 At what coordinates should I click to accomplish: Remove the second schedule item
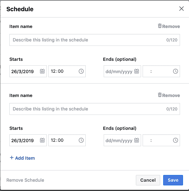point(169,95)
